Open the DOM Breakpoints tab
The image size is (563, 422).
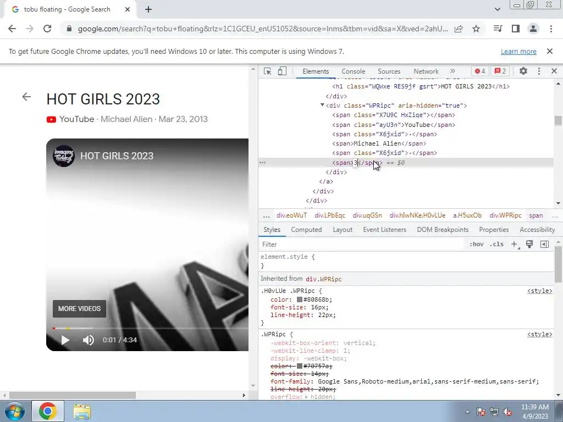[443, 230]
